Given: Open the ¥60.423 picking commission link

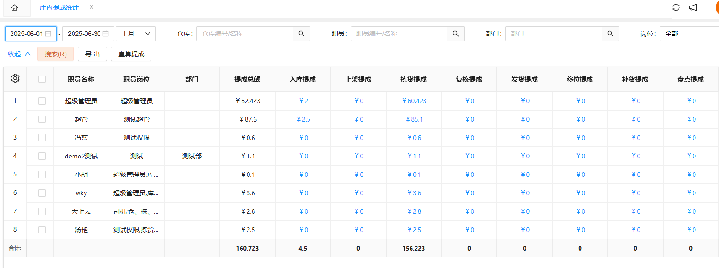Looking at the screenshot, I should point(414,101).
